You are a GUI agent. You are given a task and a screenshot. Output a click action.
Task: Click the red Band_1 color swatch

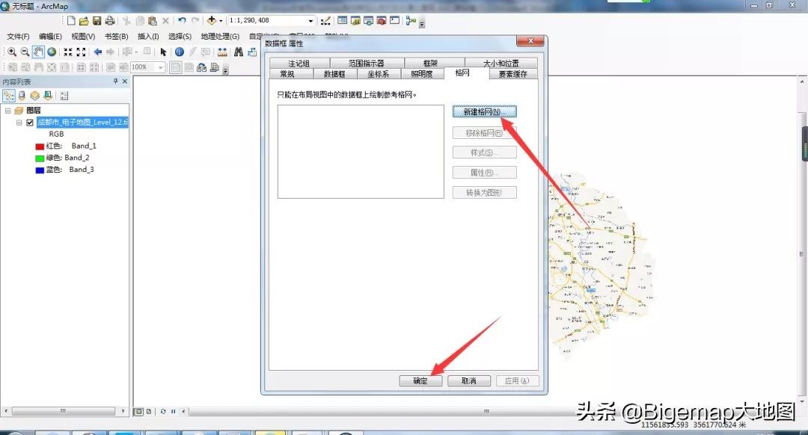39,146
